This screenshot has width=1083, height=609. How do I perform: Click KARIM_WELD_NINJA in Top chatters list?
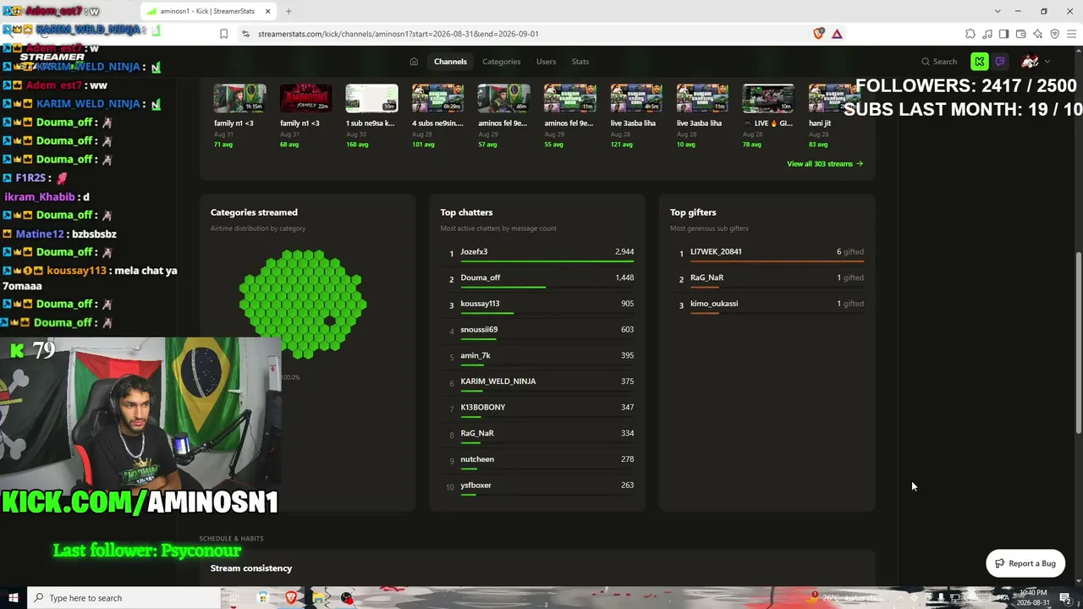[498, 381]
